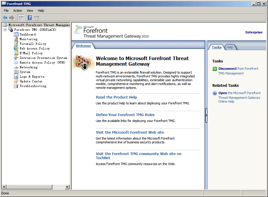Image resolution: width=268 pixels, height=197 pixels.
Task: Click the Microsoft Forefront Threat Management root icon
Action: (x=5, y=25)
